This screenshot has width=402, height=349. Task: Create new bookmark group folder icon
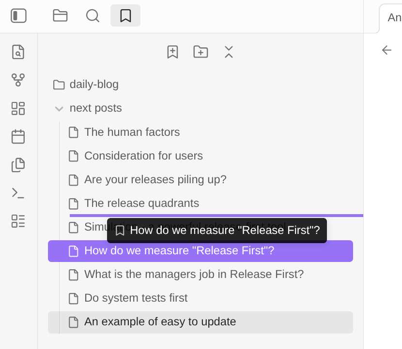[201, 52]
